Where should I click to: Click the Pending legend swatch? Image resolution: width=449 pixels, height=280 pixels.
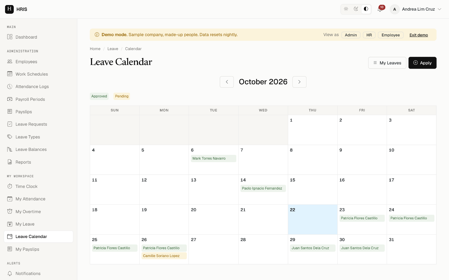[122, 96]
